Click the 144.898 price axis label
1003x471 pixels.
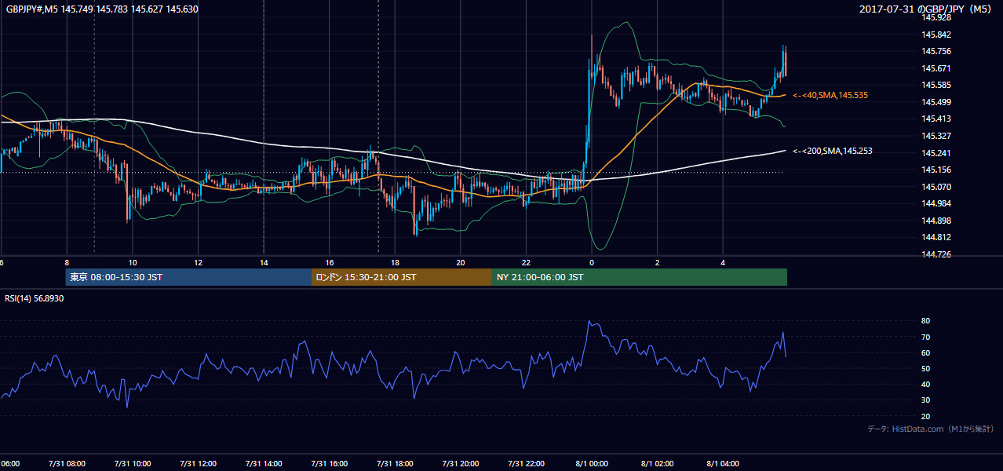coord(935,221)
